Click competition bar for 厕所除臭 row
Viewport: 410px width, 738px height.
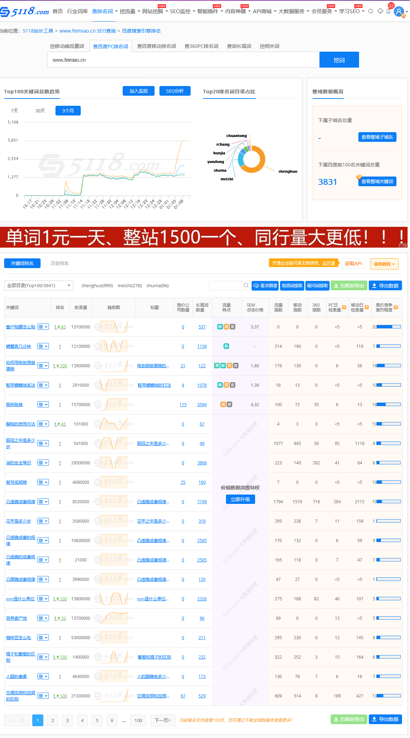point(389,404)
